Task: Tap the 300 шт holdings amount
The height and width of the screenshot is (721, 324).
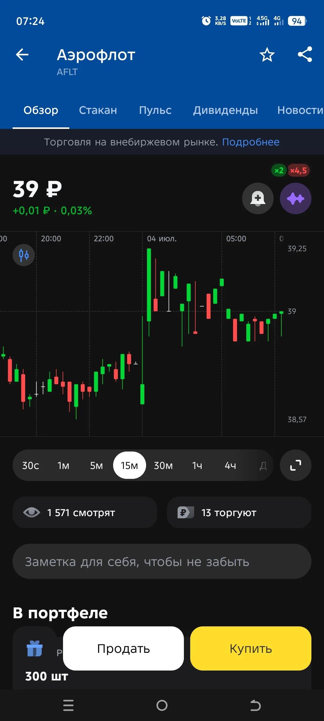Action: tap(46, 676)
